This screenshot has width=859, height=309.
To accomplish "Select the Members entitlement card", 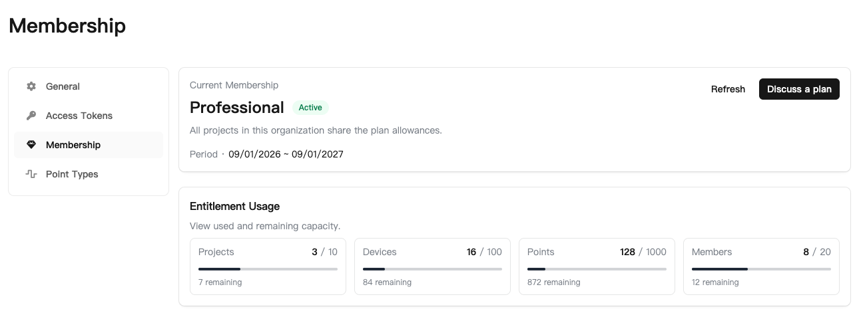I will click(761, 266).
